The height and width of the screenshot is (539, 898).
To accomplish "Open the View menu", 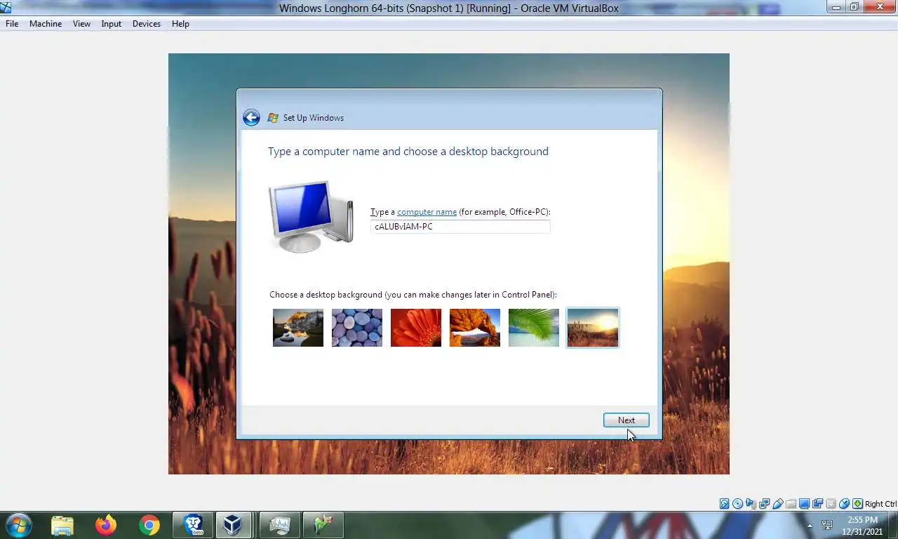I will point(81,23).
